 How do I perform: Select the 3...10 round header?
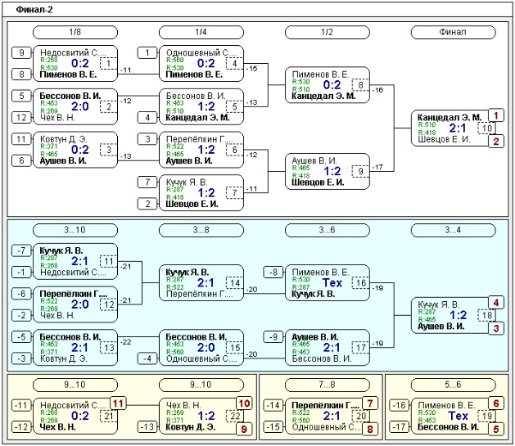tap(75, 230)
